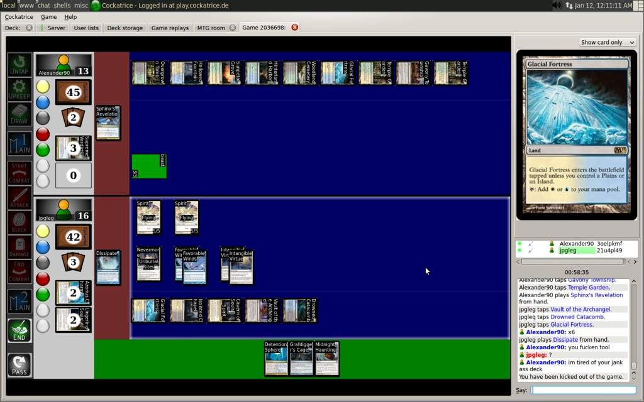The width and height of the screenshot is (644, 402).
Task: Click the Say chat input field
Action: click(583, 390)
